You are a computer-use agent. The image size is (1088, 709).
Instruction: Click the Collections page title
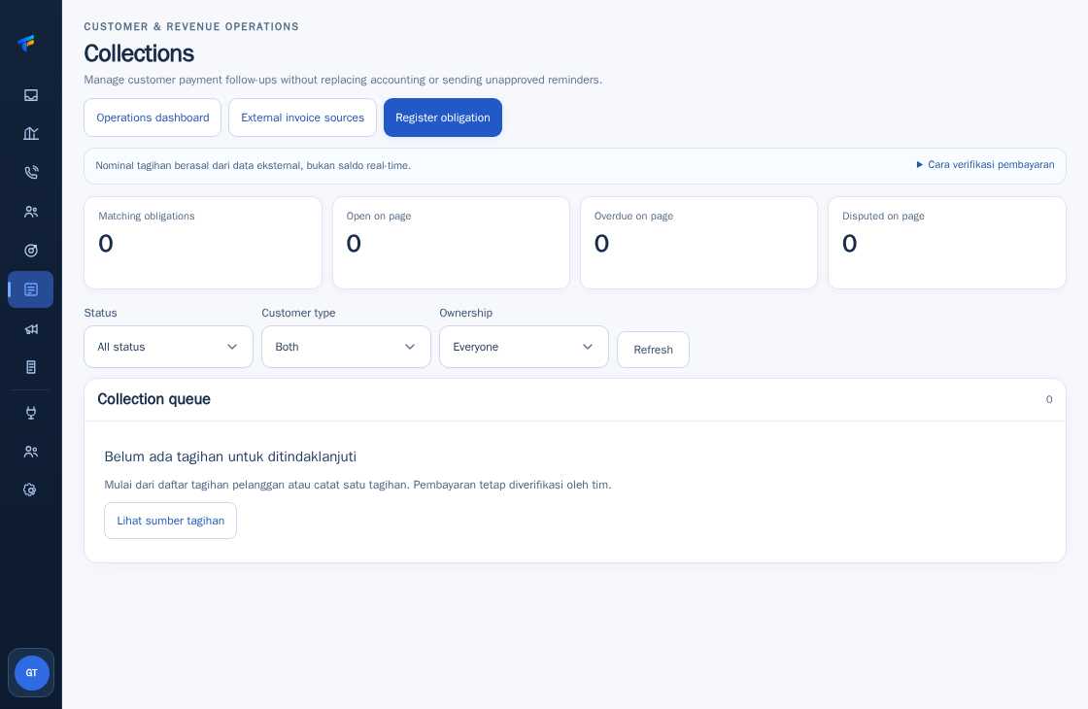click(139, 53)
